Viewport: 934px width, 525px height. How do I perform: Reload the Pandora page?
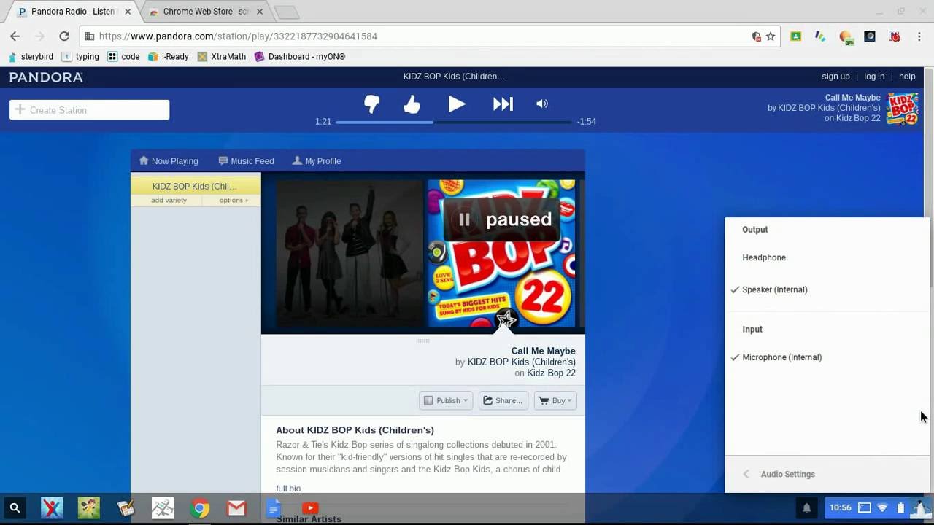click(64, 36)
